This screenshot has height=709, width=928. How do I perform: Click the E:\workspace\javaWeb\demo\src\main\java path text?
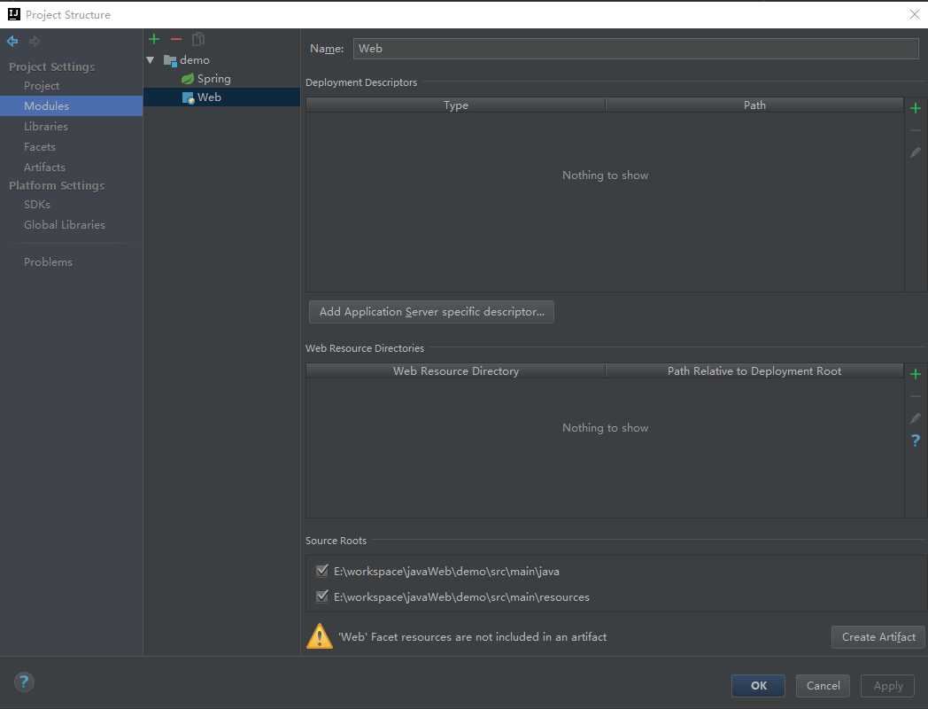(446, 572)
